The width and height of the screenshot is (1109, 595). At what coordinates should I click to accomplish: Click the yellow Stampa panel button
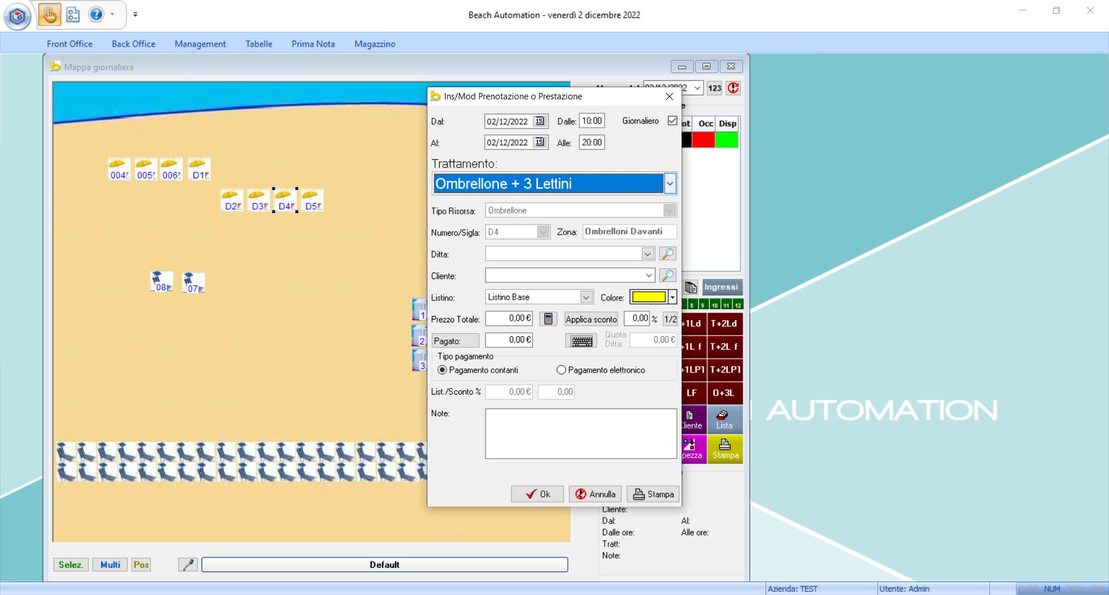tap(725, 449)
